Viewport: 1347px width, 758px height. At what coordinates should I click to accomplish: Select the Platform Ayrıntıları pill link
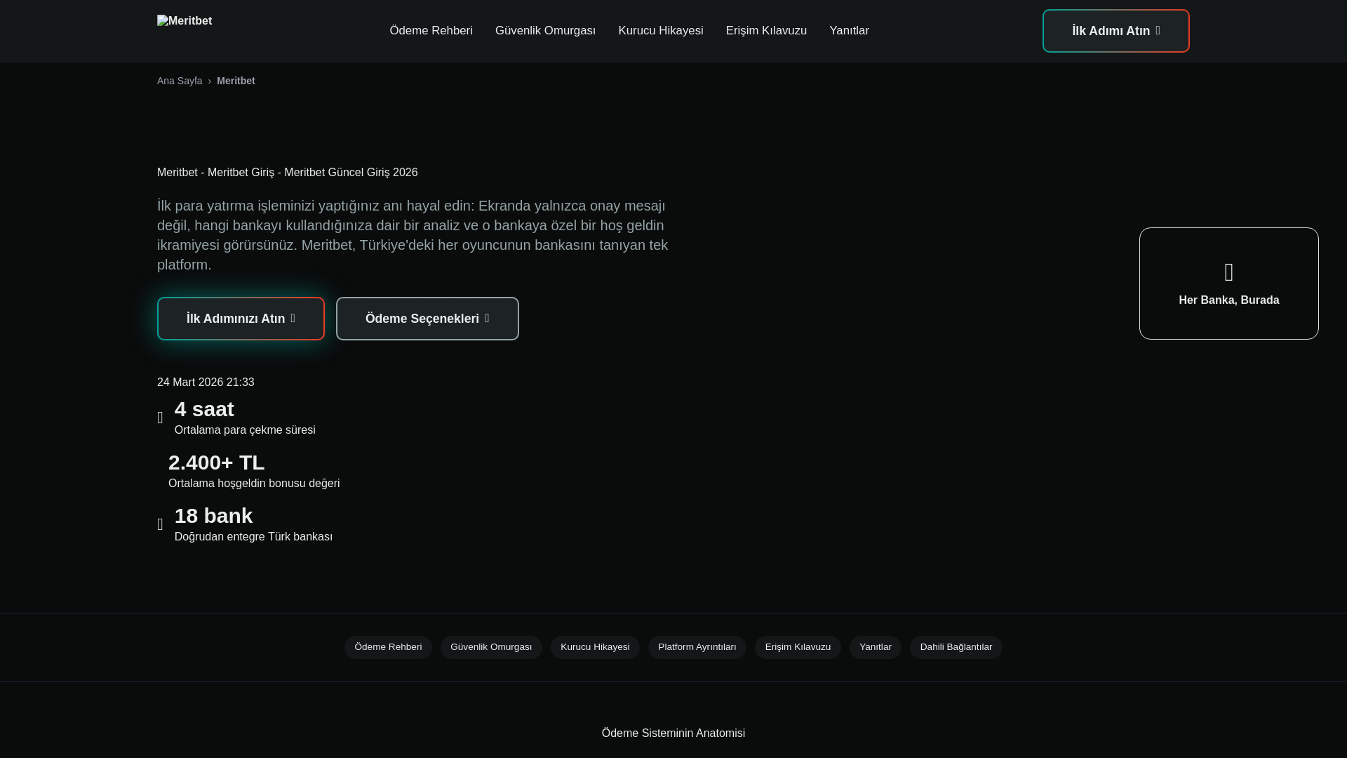pos(697,647)
